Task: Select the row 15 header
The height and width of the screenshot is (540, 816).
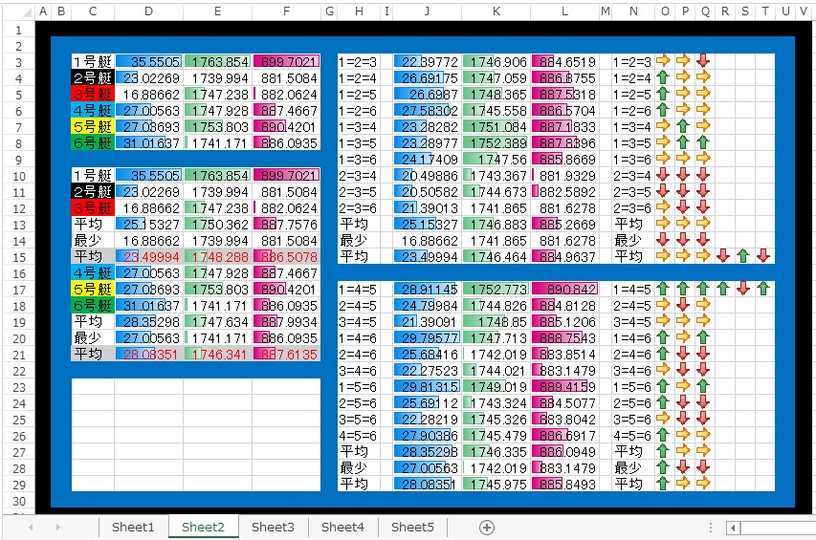Action: pos(19,257)
